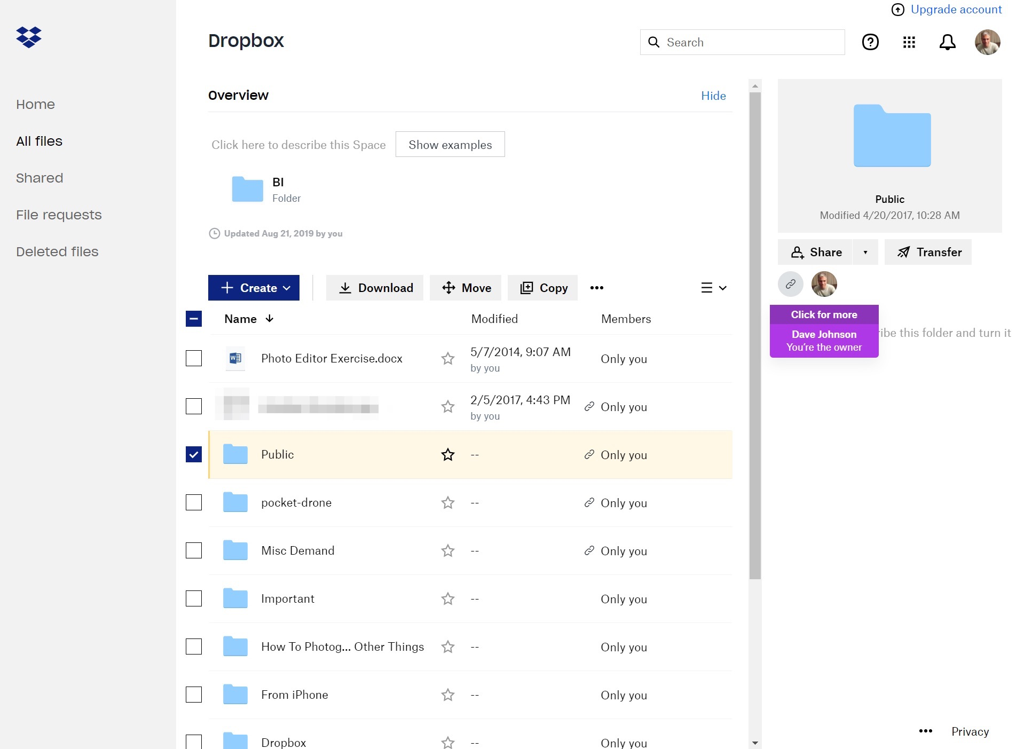Open All files in sidebar
The width and height of the screenshot is (1032, 749).
click(x=39, y=141)
